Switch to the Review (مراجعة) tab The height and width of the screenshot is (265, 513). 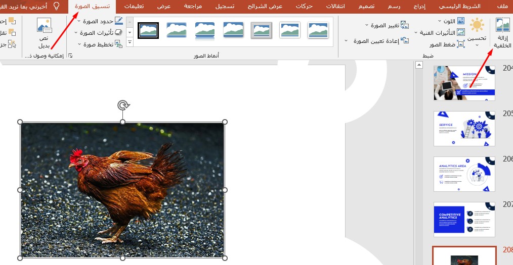click(x=193, y=6)
